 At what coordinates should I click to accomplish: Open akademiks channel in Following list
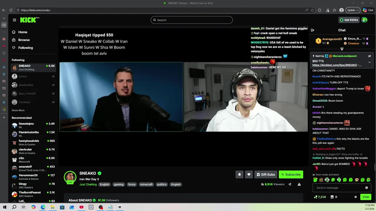click(33, 85)
